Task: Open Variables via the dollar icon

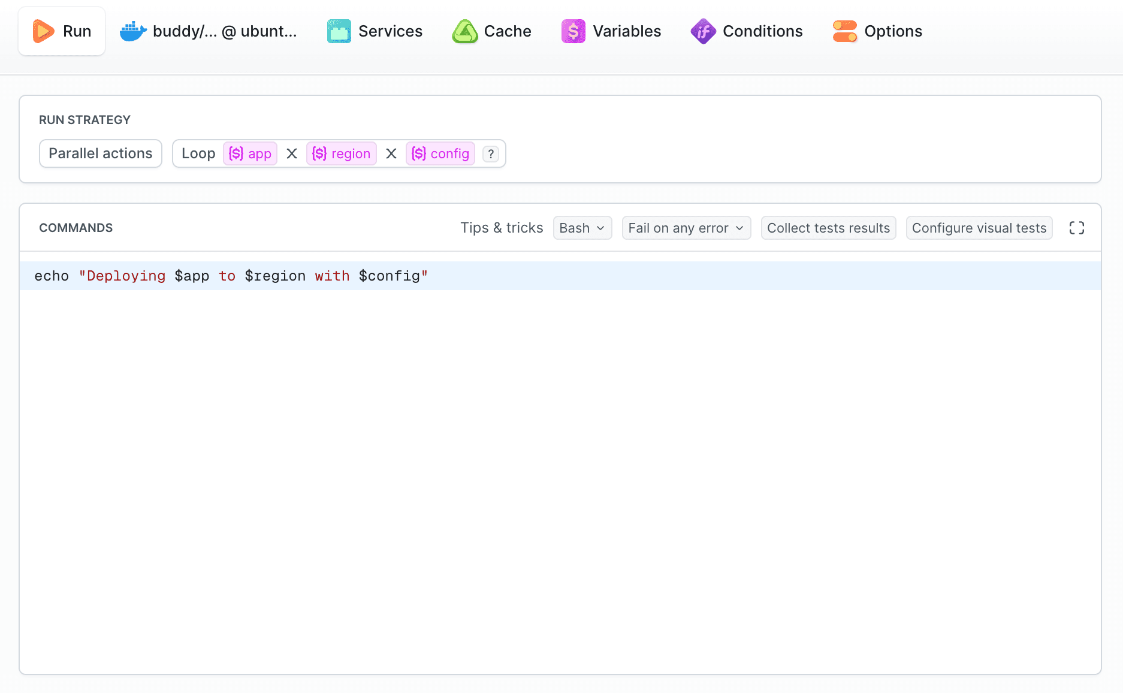Action: click(x=573, y=31)
